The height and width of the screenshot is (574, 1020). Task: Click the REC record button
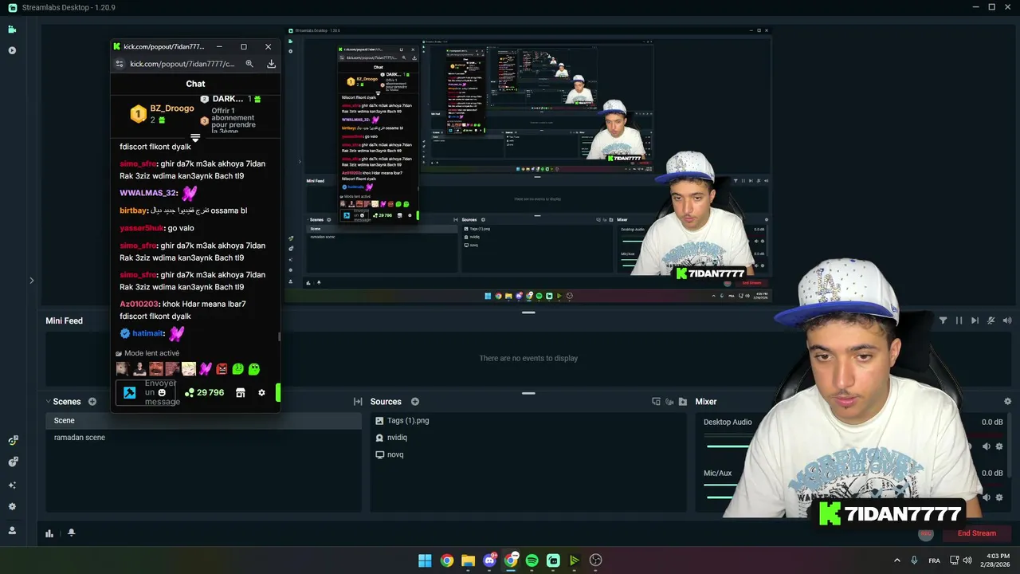(925, 533)
